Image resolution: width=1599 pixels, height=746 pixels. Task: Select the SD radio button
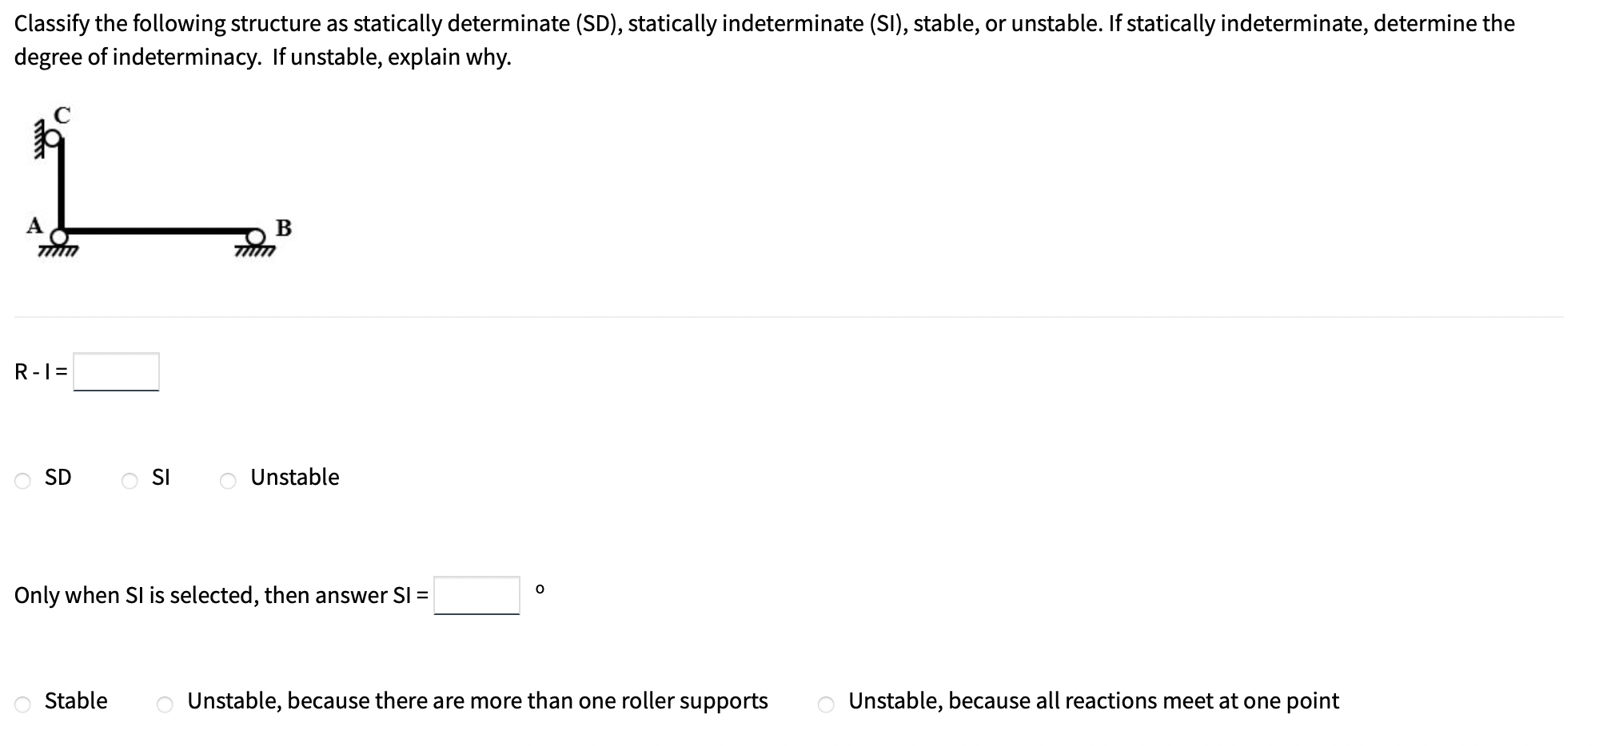coord(24,478)
